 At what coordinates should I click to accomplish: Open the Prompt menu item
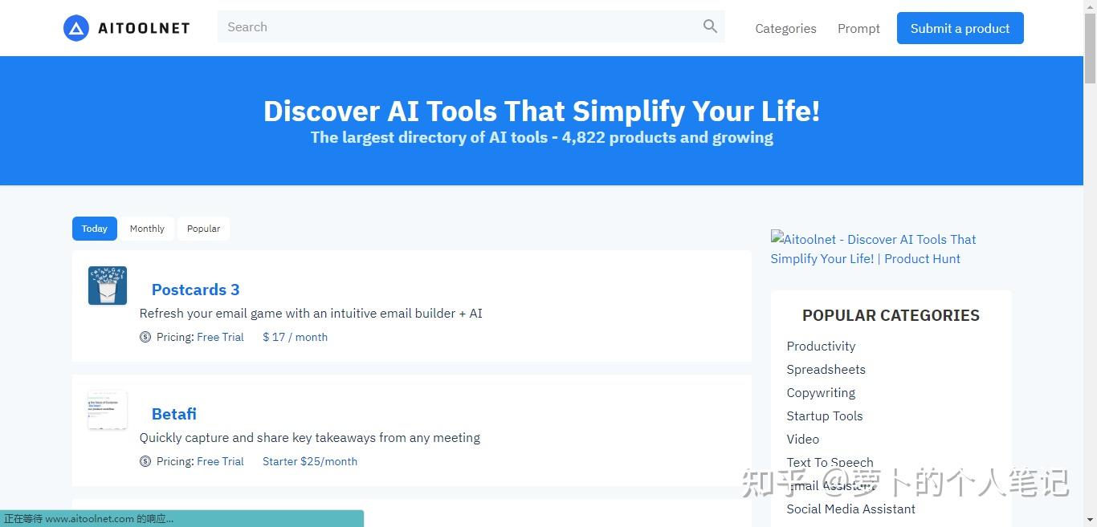pos(858,28)
